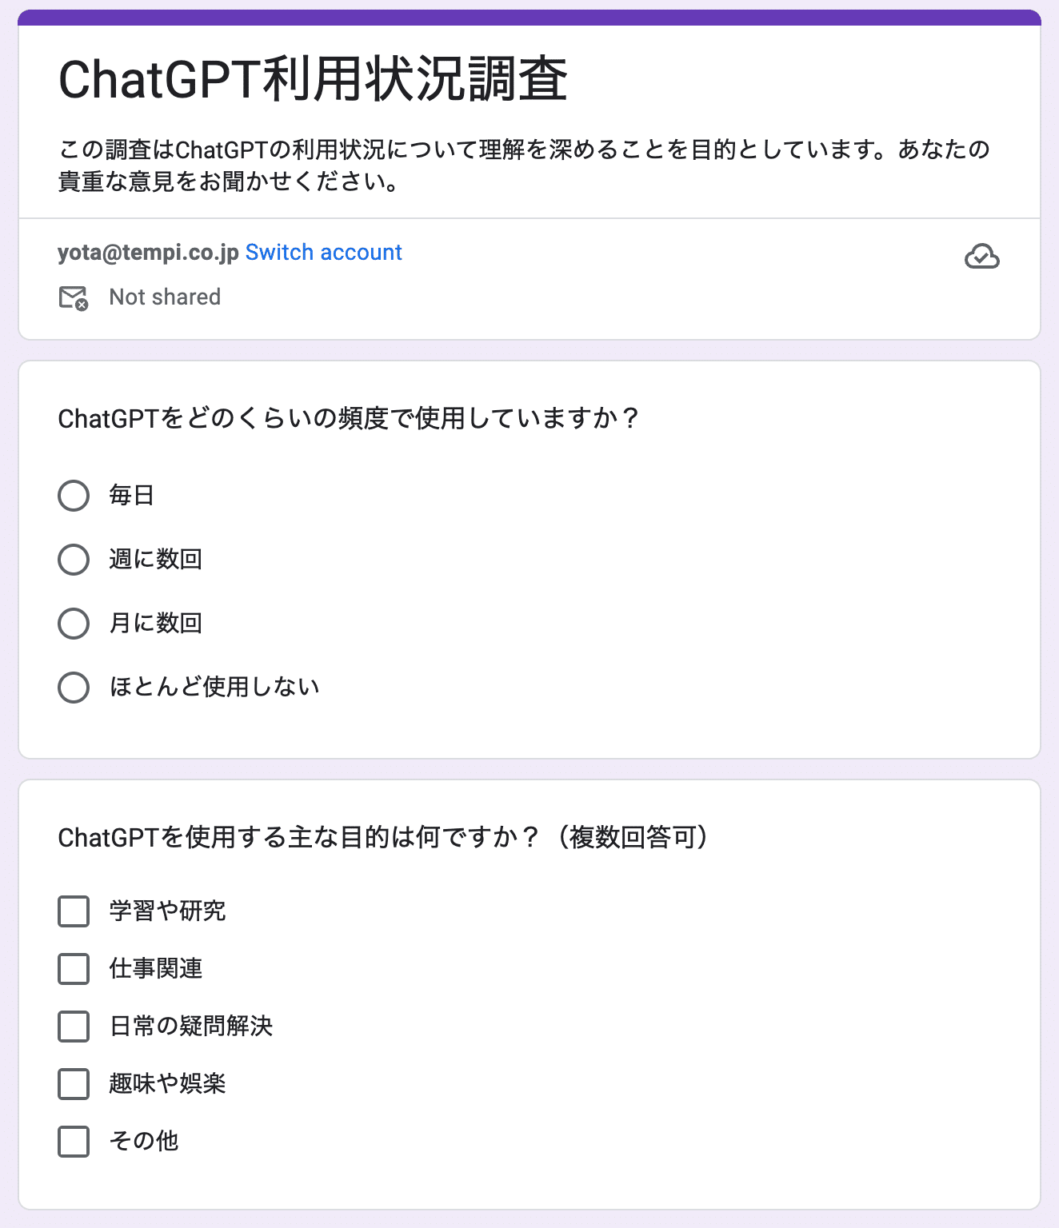
Task: Click the survey description paragraph
Action: click(524, 165)
